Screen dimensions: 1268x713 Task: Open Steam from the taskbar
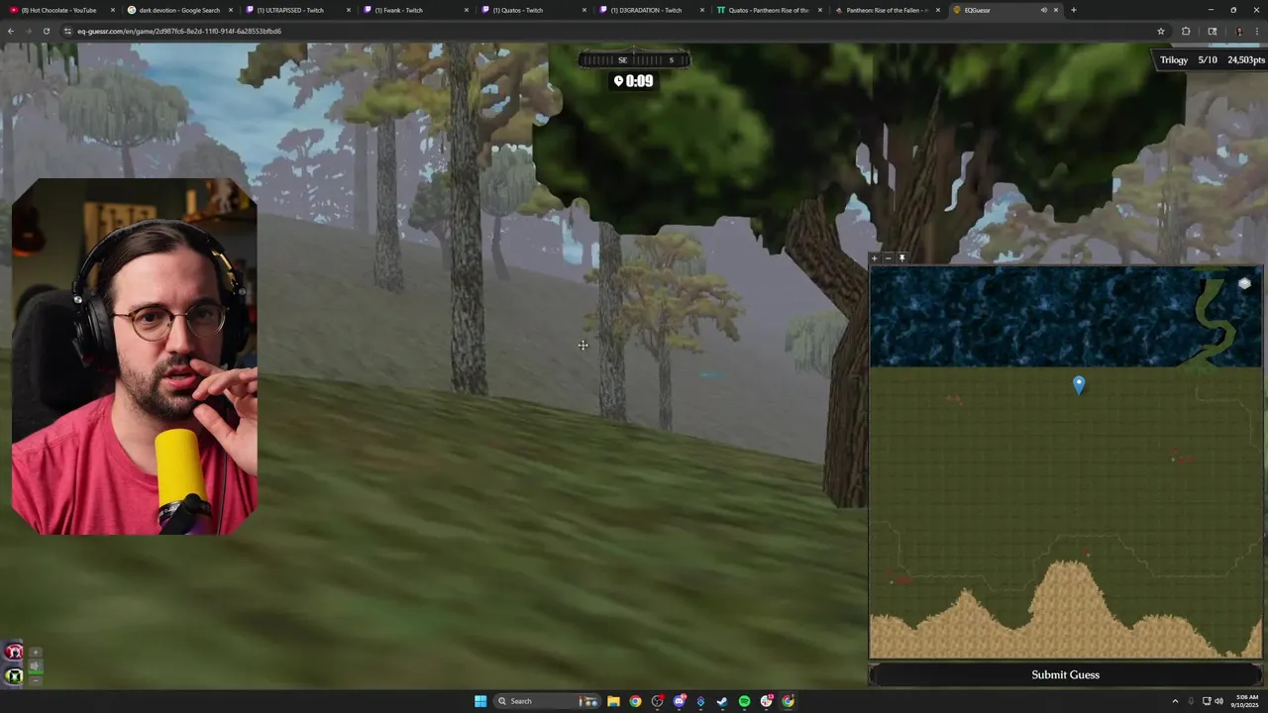coord(722,701)
